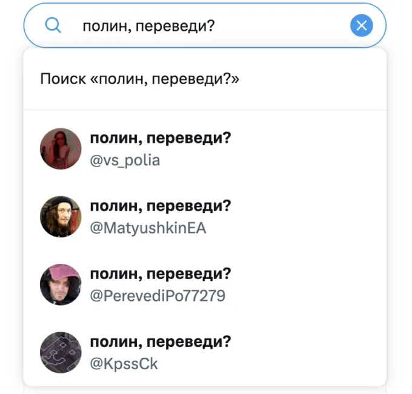Choose the second user result in the dropdown
This screenshot has height=394, width=412.
point(205,217)
